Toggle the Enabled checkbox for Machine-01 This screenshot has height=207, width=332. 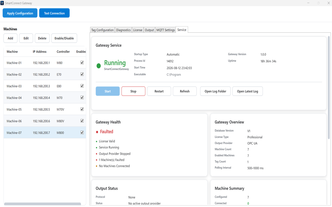click(x=82, y=63)
